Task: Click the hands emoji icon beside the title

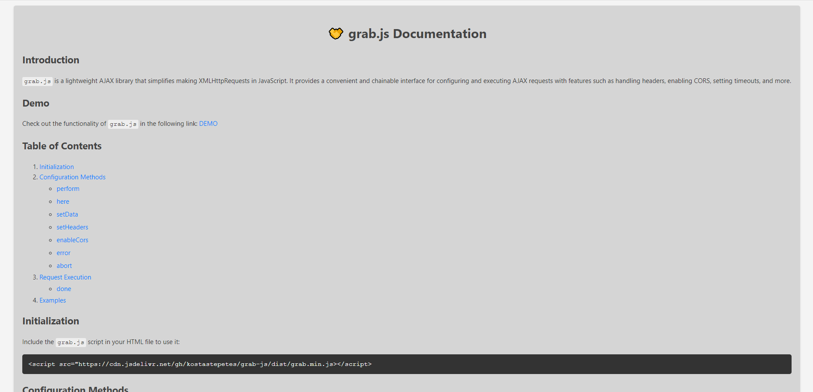Action: [x=336, y=33]
